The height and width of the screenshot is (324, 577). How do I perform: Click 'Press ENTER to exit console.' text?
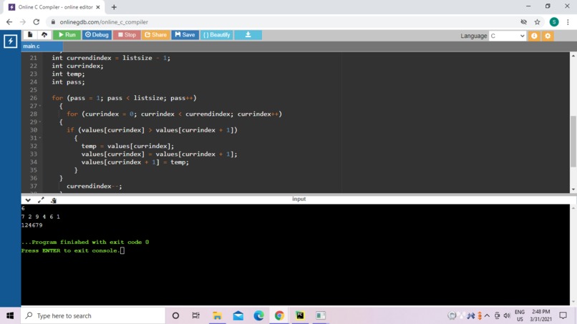tap(70, 250)
